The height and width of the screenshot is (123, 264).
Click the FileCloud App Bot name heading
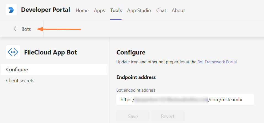click(x=50, y=52)
